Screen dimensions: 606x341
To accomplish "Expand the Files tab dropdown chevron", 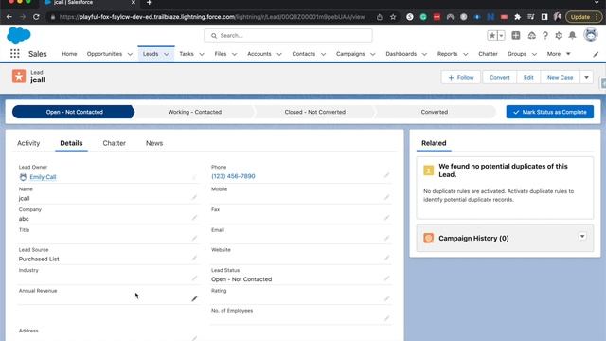I will (x=234, y=54).
